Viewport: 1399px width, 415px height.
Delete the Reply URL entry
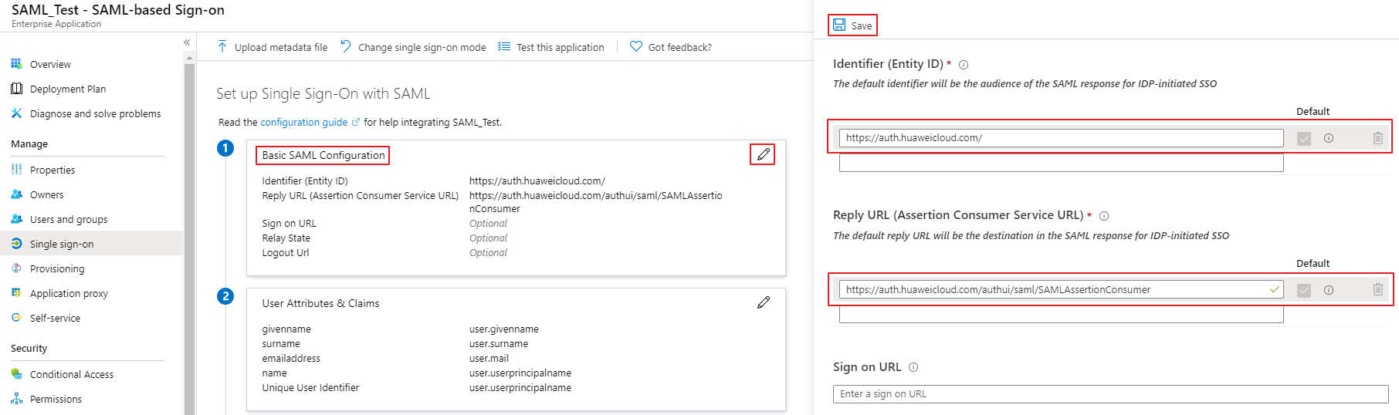(x=1377, y=290)
